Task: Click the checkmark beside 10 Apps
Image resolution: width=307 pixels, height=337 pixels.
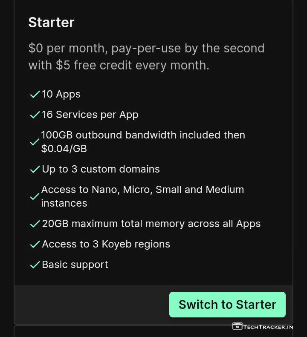Action: (35, 94)
